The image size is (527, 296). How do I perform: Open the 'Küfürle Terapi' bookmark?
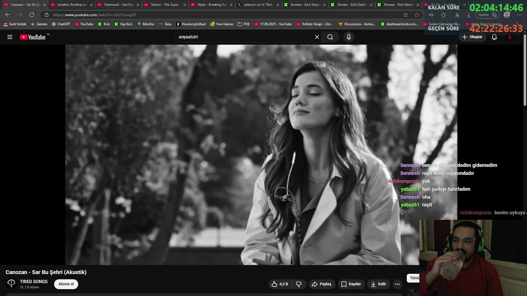pos(315,24)
